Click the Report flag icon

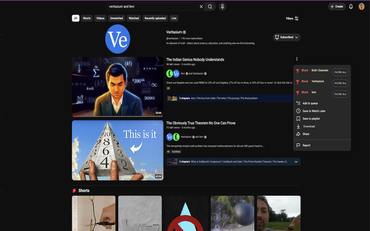point(298,146)
